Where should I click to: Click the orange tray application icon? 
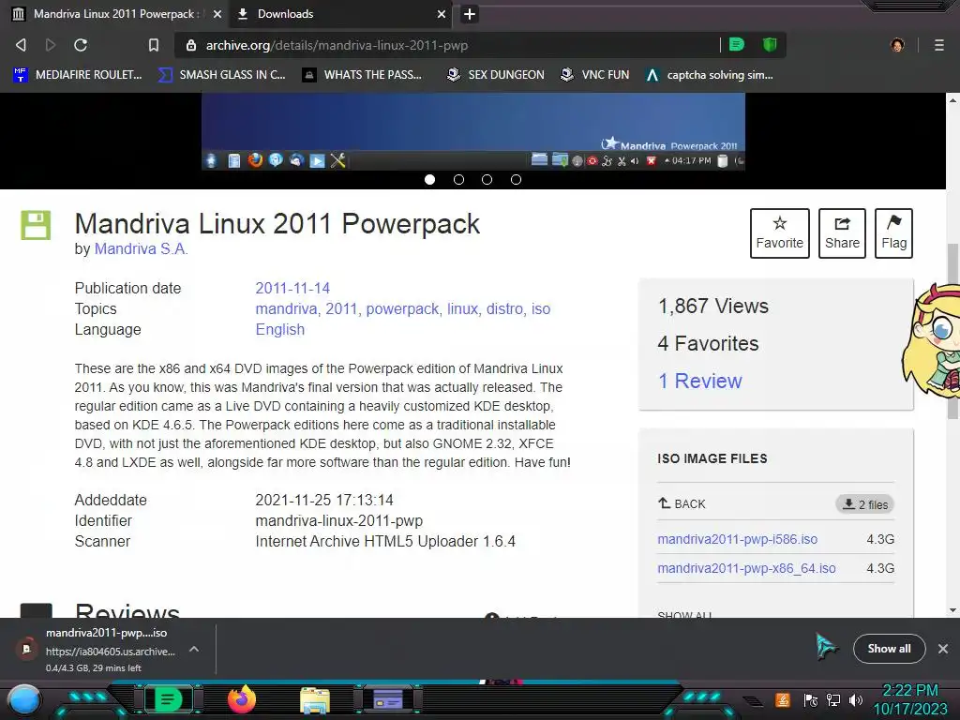(x=783, y=699)
